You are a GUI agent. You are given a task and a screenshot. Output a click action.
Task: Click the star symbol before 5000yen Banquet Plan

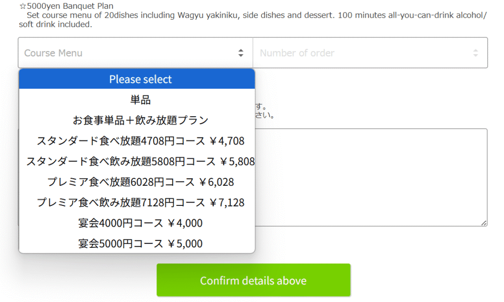[x=23, y=6]
